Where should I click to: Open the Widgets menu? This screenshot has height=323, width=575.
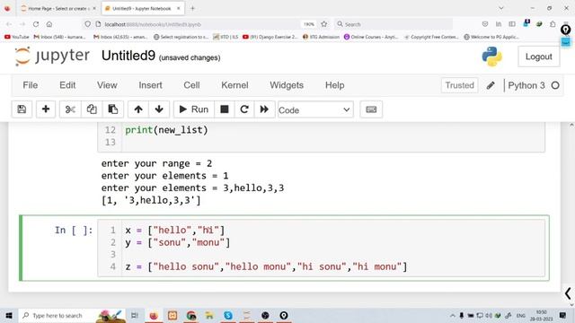click(287, 85)
